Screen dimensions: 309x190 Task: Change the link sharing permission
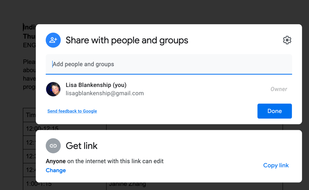pos(56,170)
